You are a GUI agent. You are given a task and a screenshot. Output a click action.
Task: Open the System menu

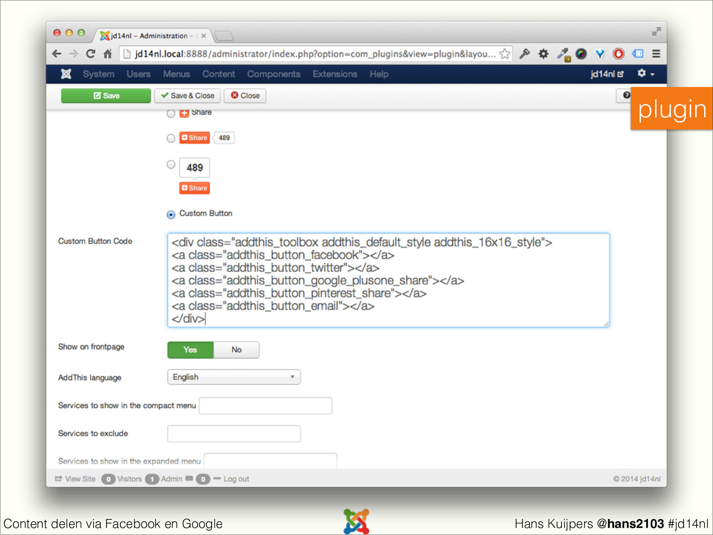tap(98, 74)
